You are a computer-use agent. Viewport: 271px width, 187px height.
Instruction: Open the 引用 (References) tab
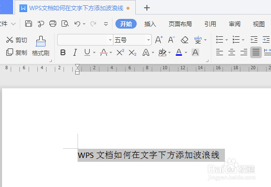(x=210, y=24)
